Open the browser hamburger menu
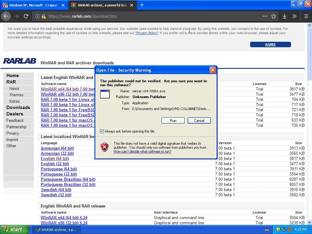This screenshot has width=312, height=234. (x=306, y=16)
